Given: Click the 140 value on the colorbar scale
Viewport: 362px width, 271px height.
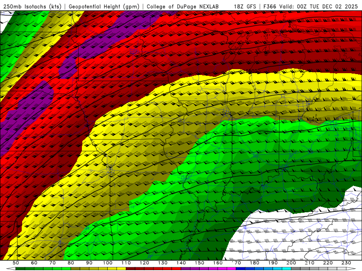Looking at the screenshot, I should click(x=181, y=263).
